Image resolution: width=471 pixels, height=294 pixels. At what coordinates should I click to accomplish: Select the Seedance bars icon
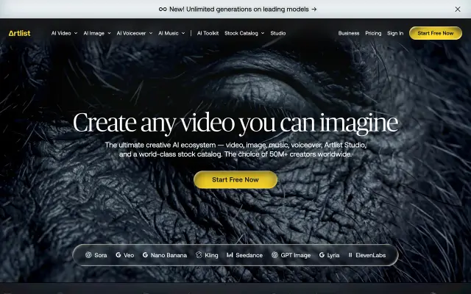[230, 255]
